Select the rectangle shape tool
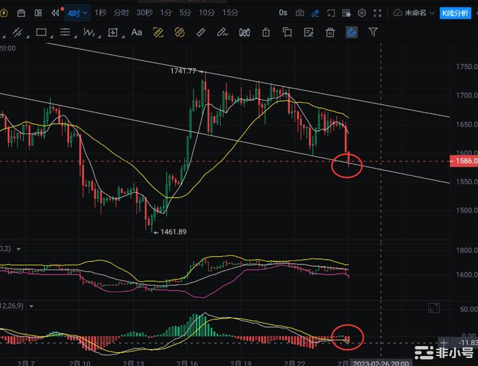 tap(41, 32)
